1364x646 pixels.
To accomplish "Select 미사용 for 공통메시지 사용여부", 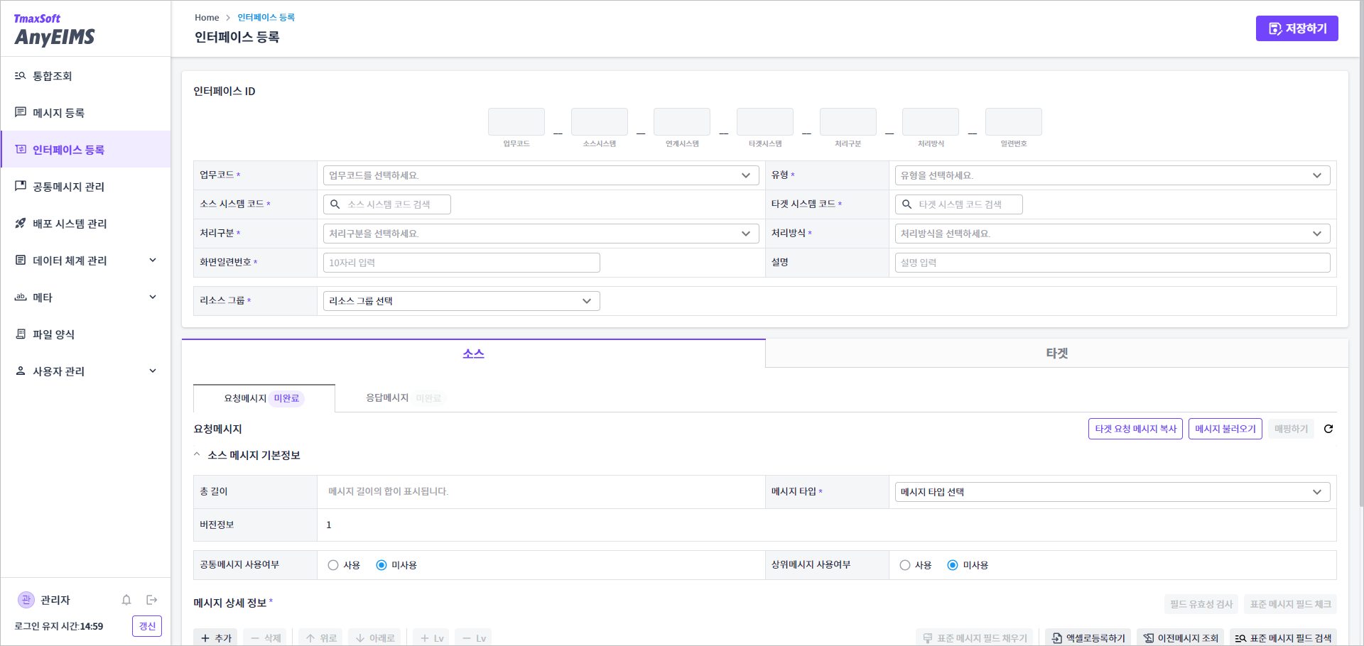I will 381,565.
